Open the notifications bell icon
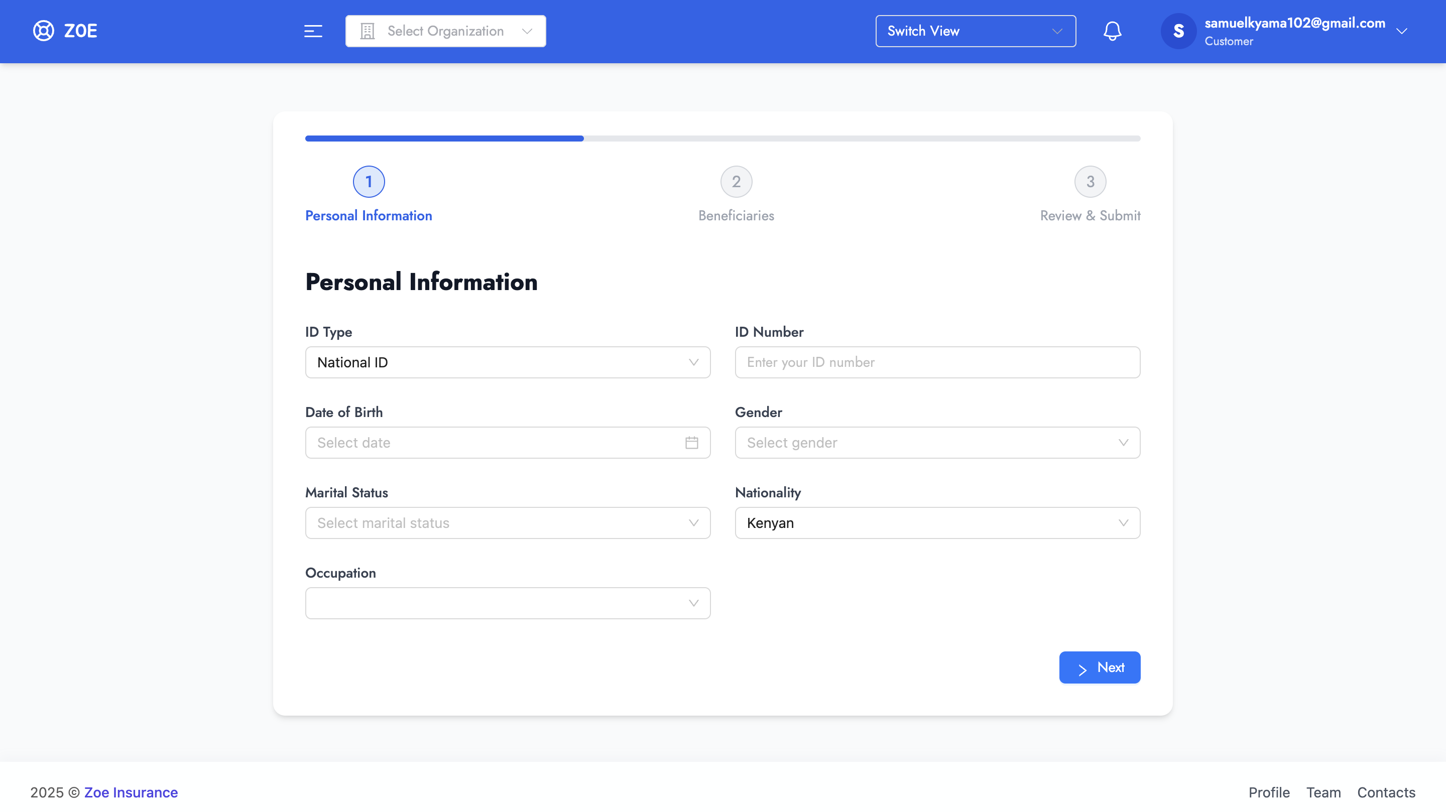 [x=1112, y=31]
